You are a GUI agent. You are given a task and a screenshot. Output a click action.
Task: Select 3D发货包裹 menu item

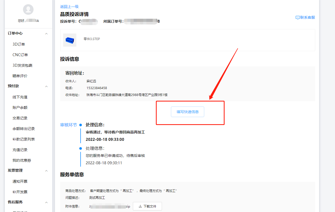tap(22, 65)
